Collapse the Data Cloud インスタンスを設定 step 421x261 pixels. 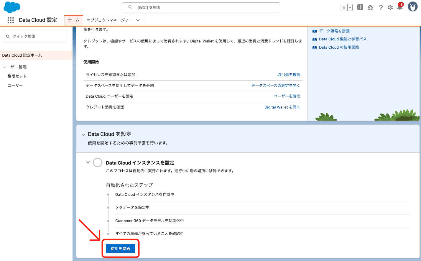coord(88,162)
